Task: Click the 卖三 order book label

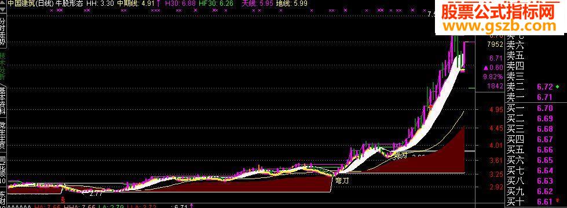Action: point(515,76)
